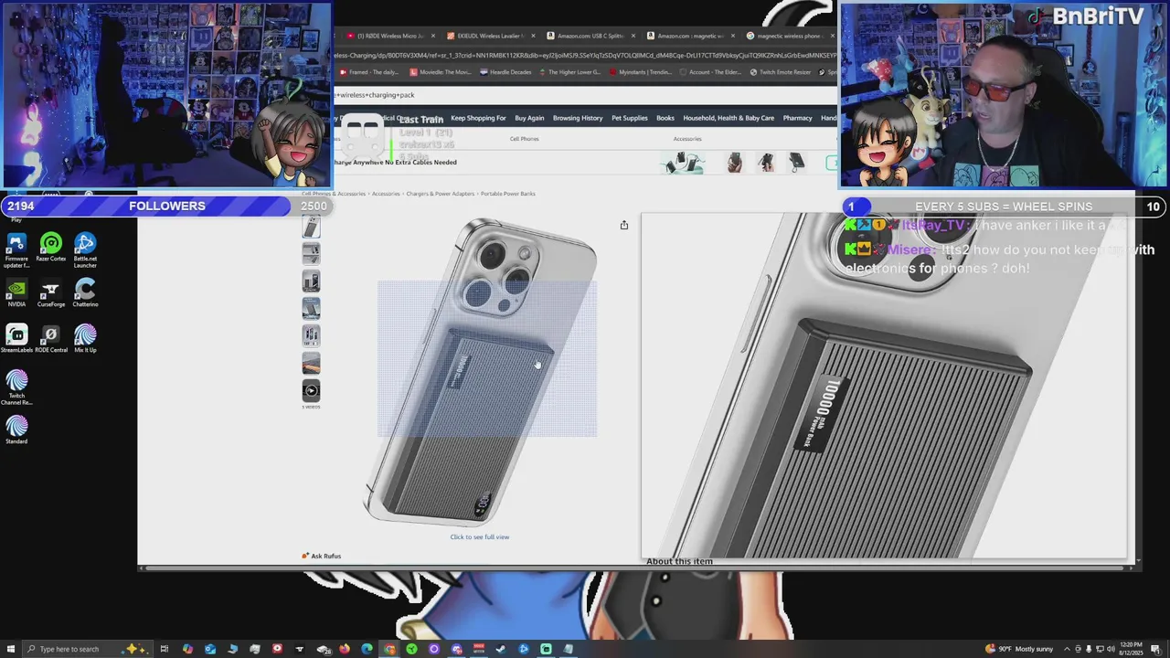This screenshot has height=658, width=1170.
Task: Open the Moviedle bookmark
Action: (441, 72)
